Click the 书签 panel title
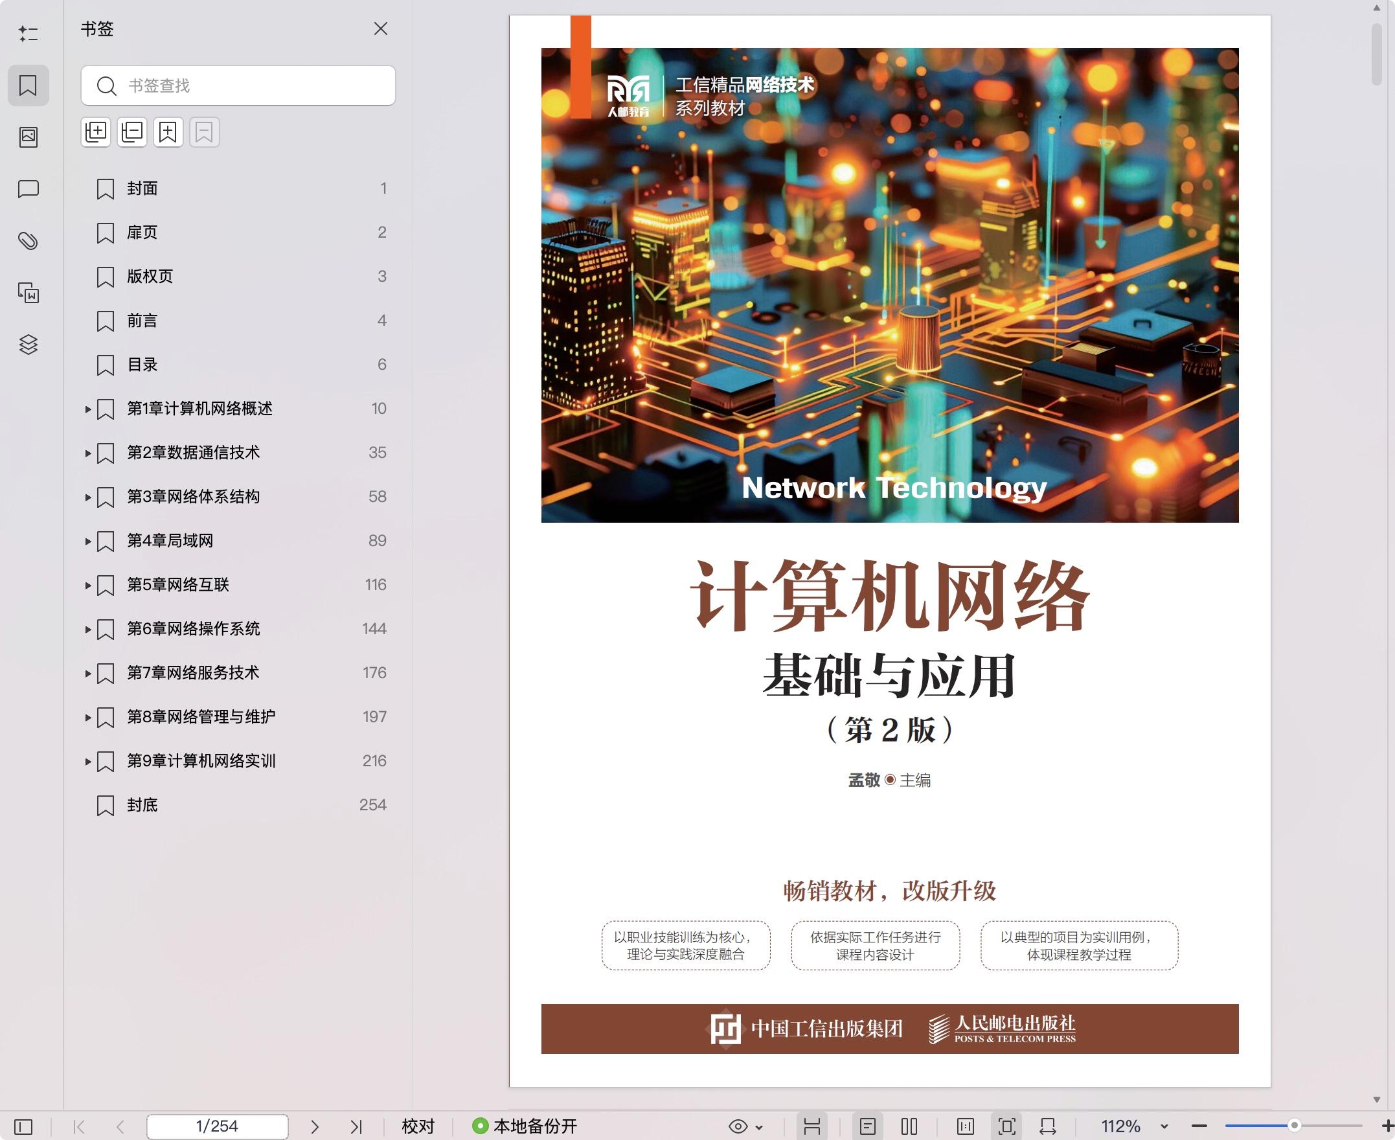Image resolution: width=1395 pixels, height=1140 pixels. [97, 29]
